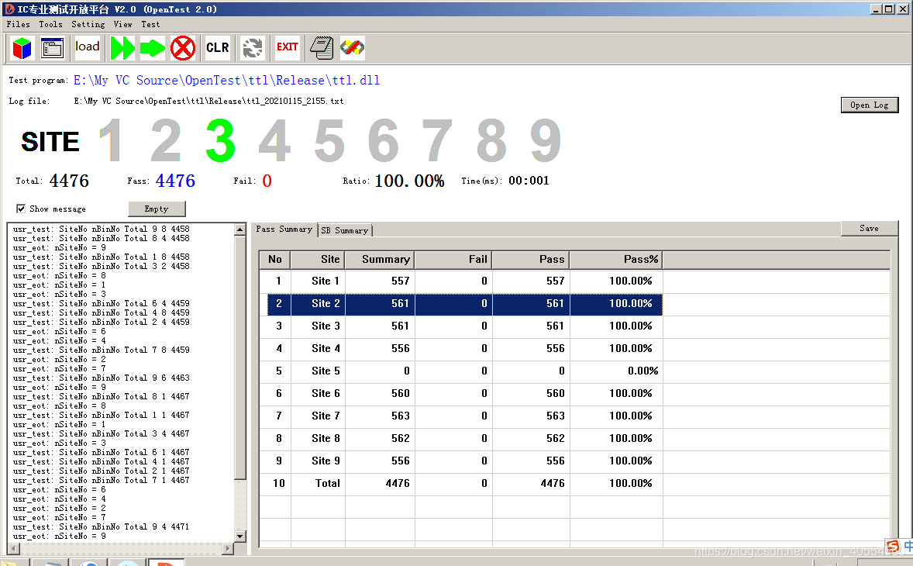
Task: Click the message log scroll-up arrow
Action: tap(240, 230)
